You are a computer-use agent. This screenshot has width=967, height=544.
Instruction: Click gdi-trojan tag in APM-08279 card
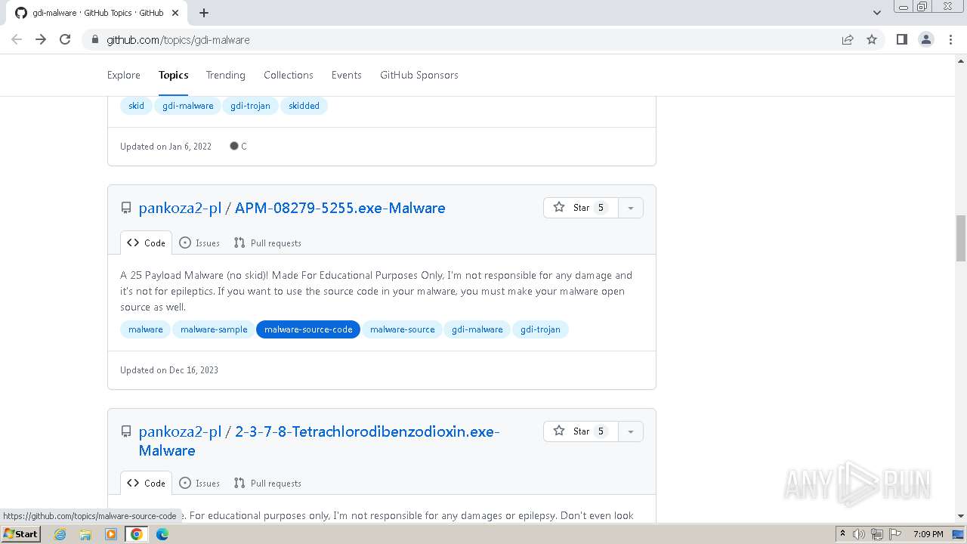(x=540, y=329)
